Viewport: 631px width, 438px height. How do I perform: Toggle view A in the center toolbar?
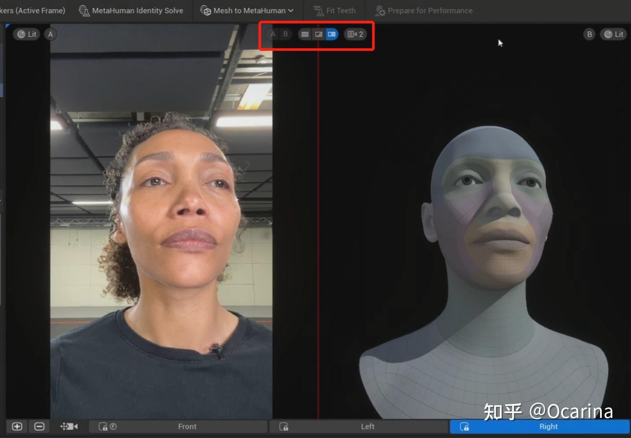point(272,34)
